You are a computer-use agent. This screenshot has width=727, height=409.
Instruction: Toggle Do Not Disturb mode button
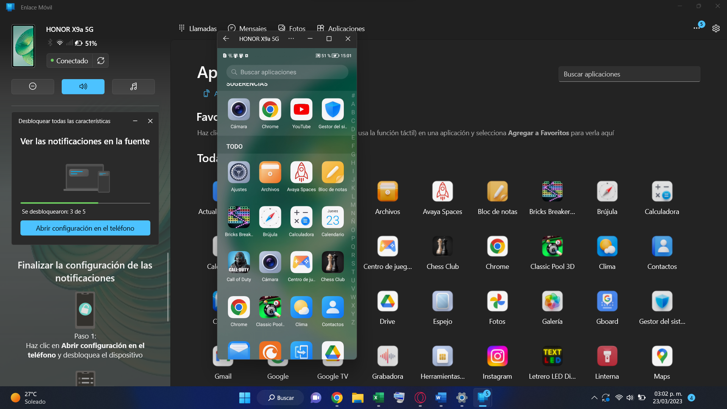33,87
